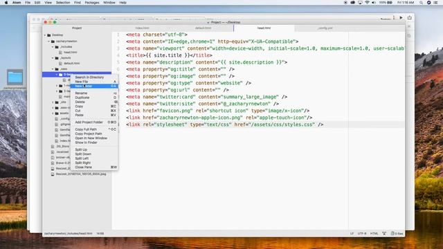The height and width of the screenshot is (249, 443).
Task: Collapse the _sass folder arrow
Action: 53,69
